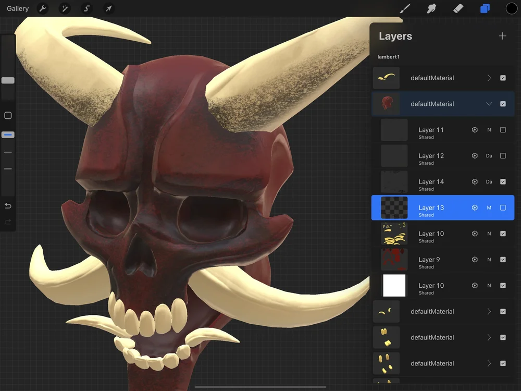Open the Adjustments magic wand menu
The image size is (521, 391).
point(65,8)
